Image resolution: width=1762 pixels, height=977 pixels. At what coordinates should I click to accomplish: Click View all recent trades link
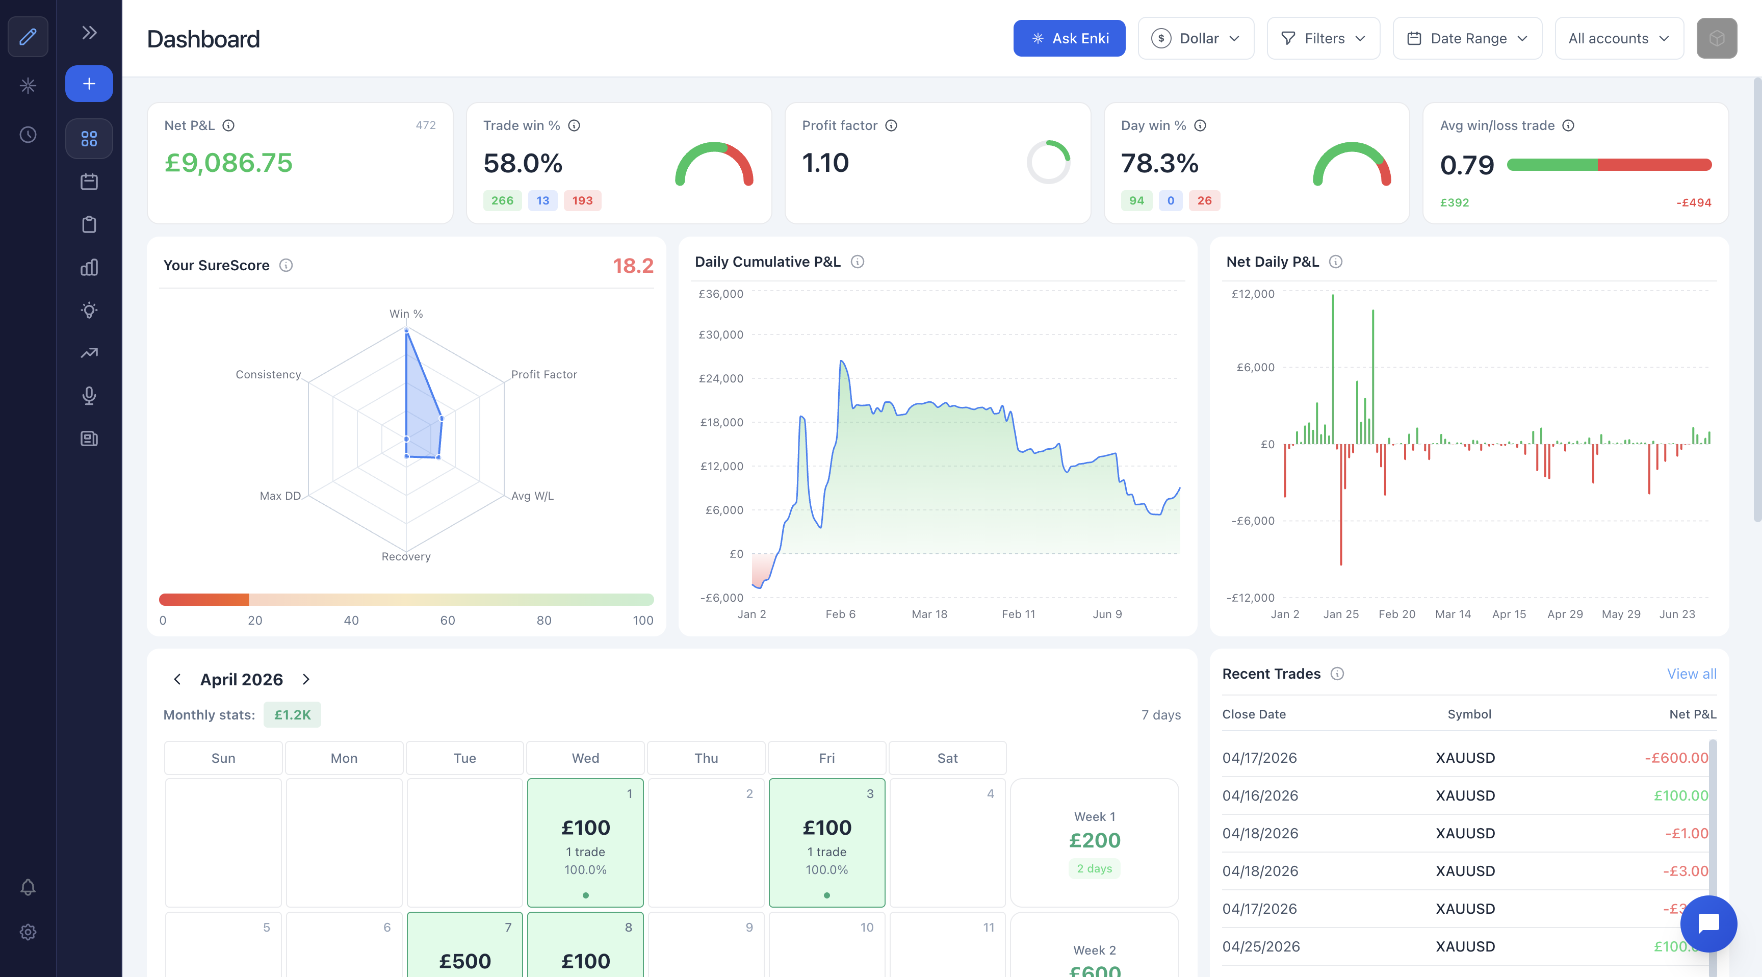coord(1692,674)
